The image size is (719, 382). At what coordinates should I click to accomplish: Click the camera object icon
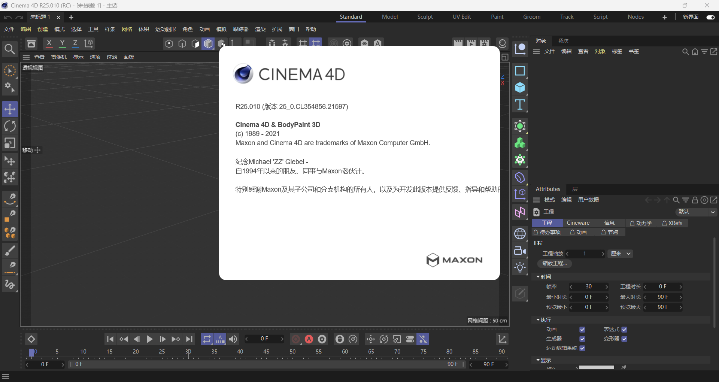tap(520, 251)
